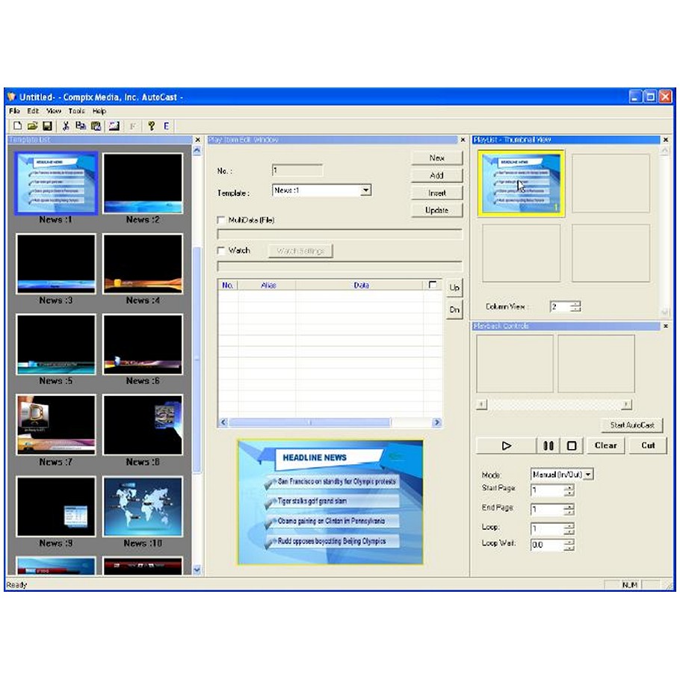Select the News :2 template thumbnail
This screenshot has width=680, height=680.
tap(143, 183)
